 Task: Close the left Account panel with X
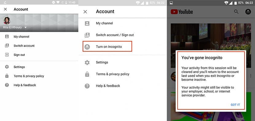coord(5,9)
